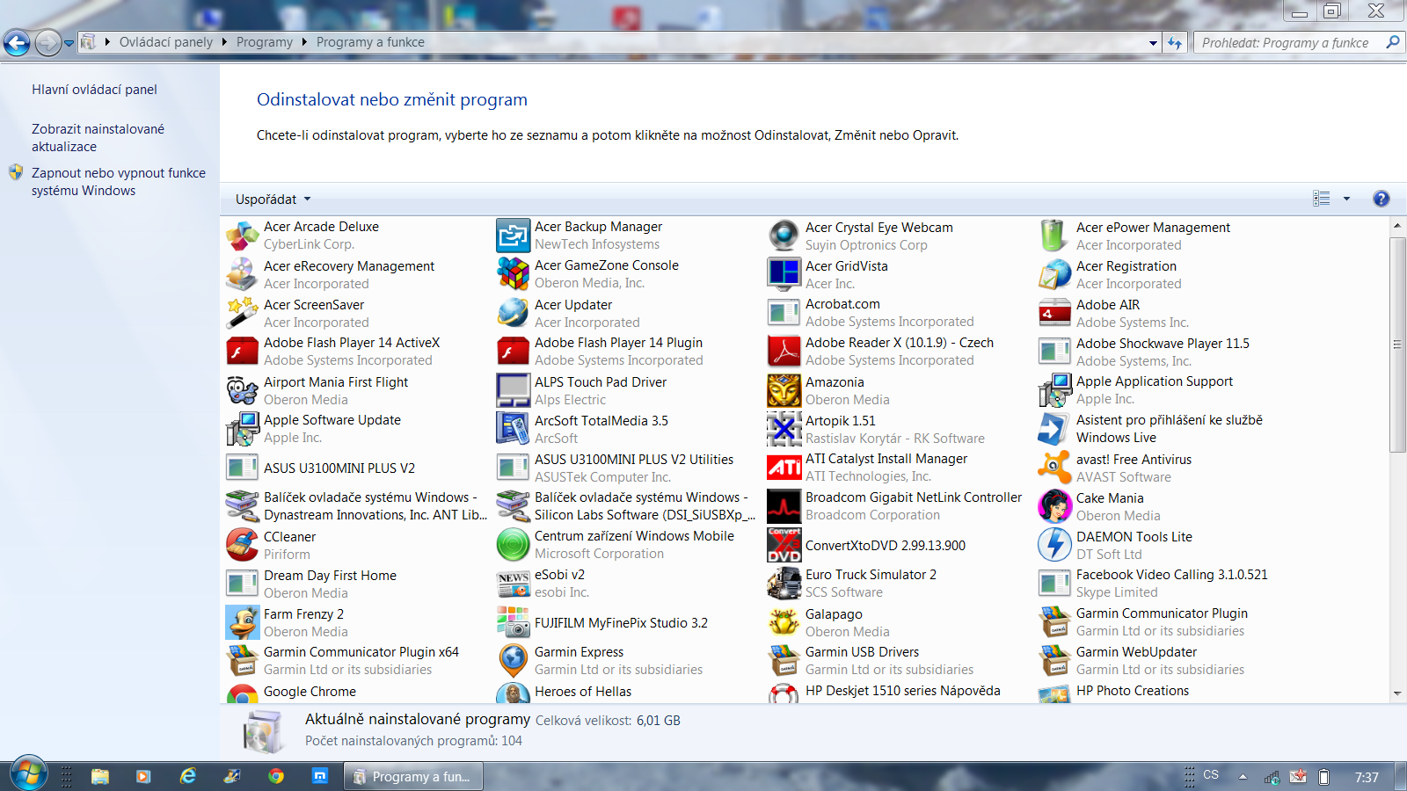
Task: Click the Farm Frenzy 2 icon
Action: click(242, 622)
